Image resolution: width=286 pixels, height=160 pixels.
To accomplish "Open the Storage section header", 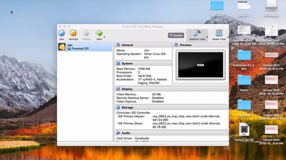I will tap(172, 108).
